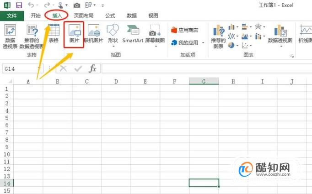312x194 pixels.
Task: Open 应用商店 (Store) add-in
Action: 185,30
